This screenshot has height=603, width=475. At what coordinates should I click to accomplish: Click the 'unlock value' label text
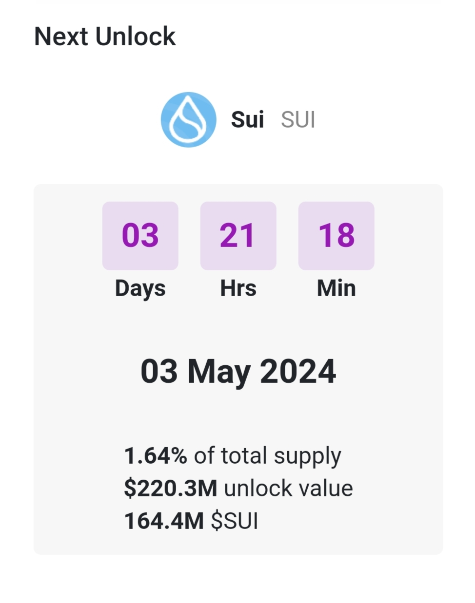pyautogui.click(x=289, y=488)
